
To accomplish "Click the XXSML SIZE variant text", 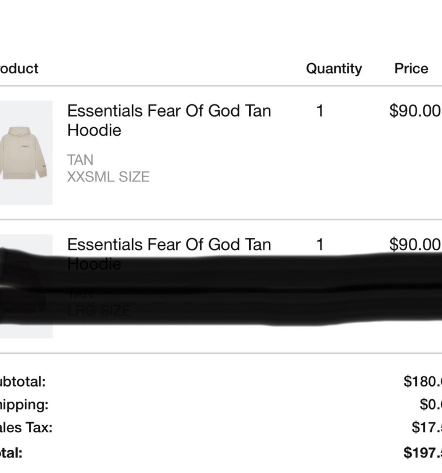I will (108, 177).
